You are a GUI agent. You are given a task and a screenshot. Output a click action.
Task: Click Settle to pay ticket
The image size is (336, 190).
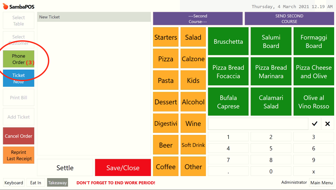(x=65, y=168)
